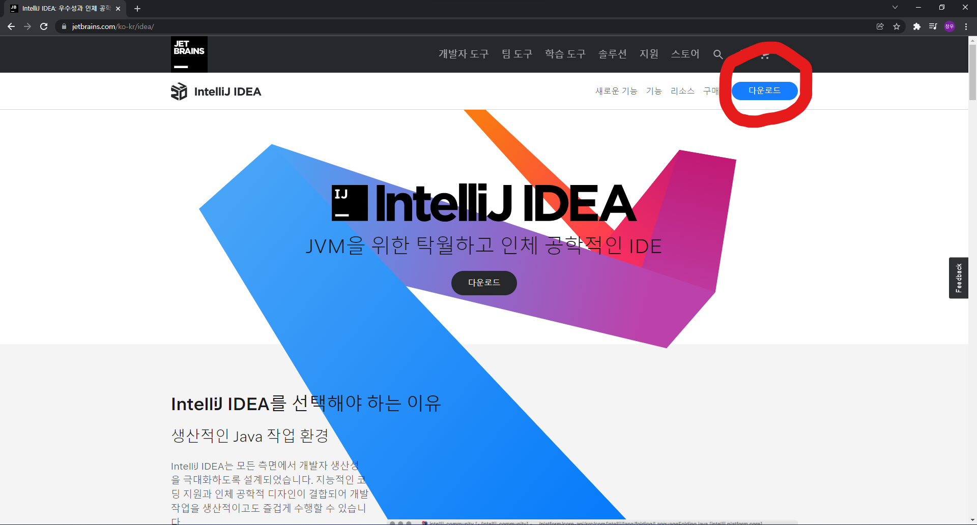Open the 솔루션 menu
This screenshot has height=525, width=977.
pyautogui.click(x=612, y=54)
